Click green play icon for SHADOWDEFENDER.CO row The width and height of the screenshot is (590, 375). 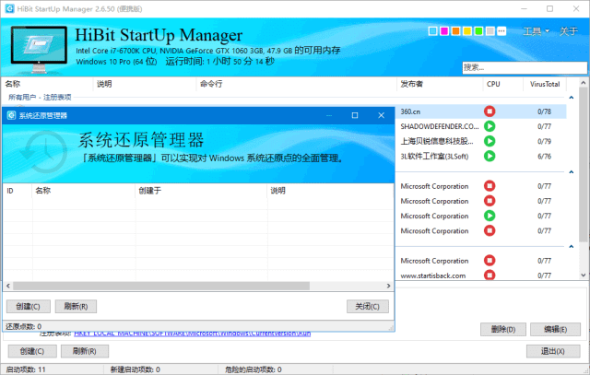[x=490, y=126]
